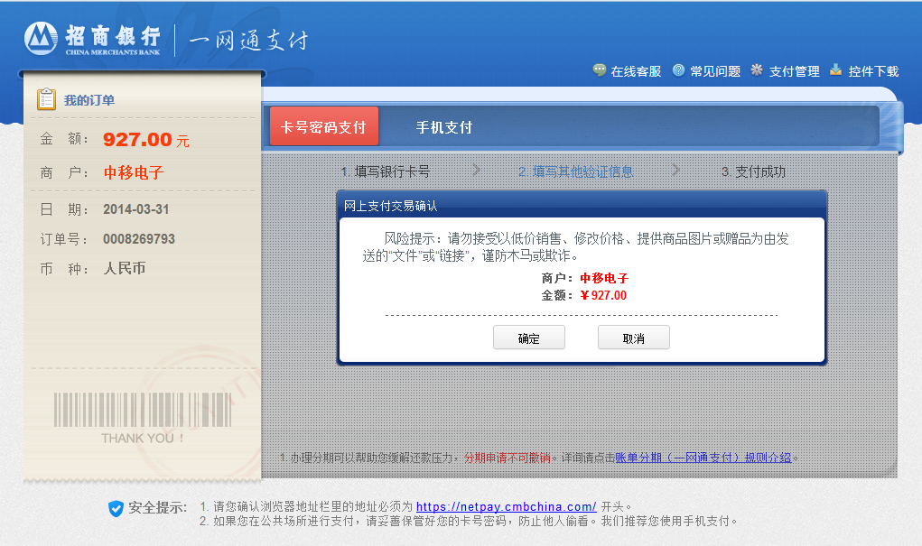Open 常见问题 FAQ link
Screen dimensions: 922x546
(715, 71)
